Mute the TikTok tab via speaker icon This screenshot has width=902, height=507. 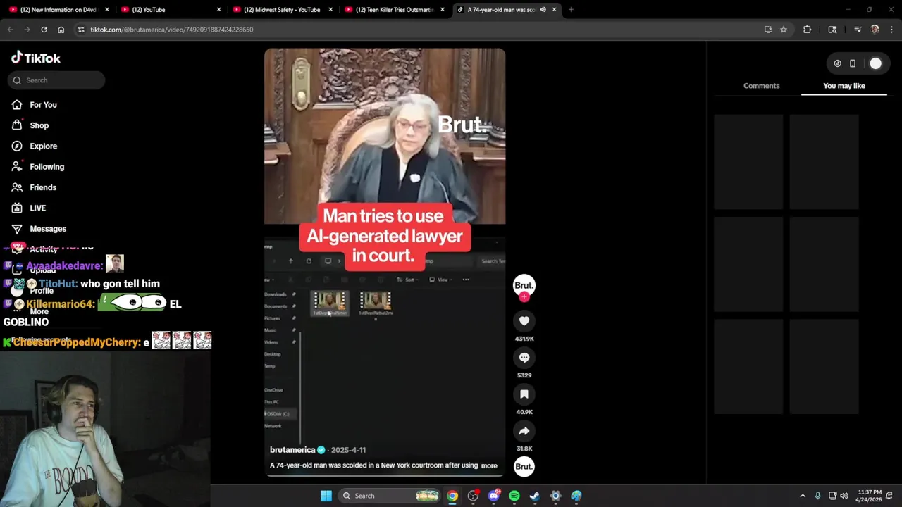click(x=543, y=10)
